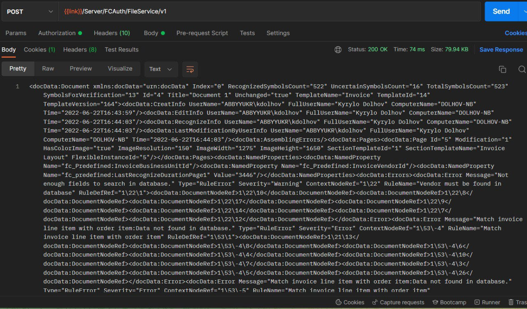Click the request URL input field

(270, 12)
